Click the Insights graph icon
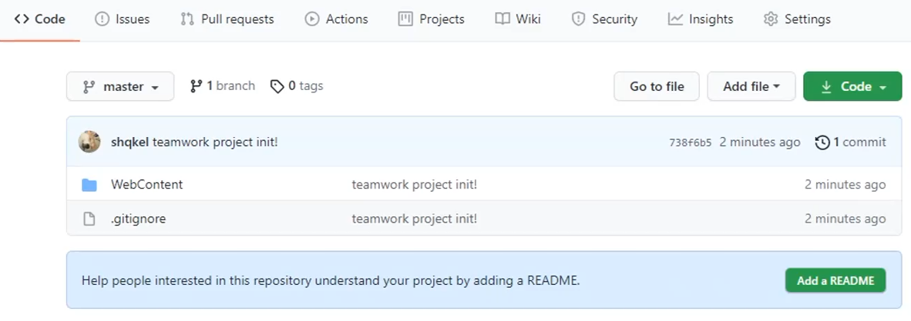Image resolution: width=911 pixels, height=321 pixels. pyautogui.click(x=675, y=19)
